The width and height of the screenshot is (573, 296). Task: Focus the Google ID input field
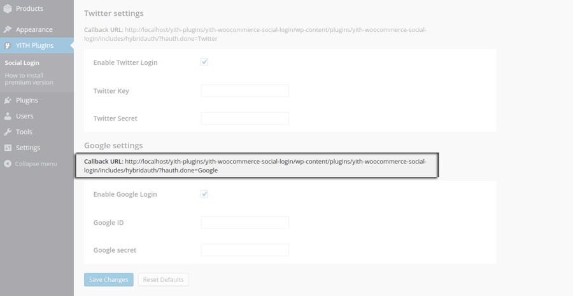click(245, 223)
